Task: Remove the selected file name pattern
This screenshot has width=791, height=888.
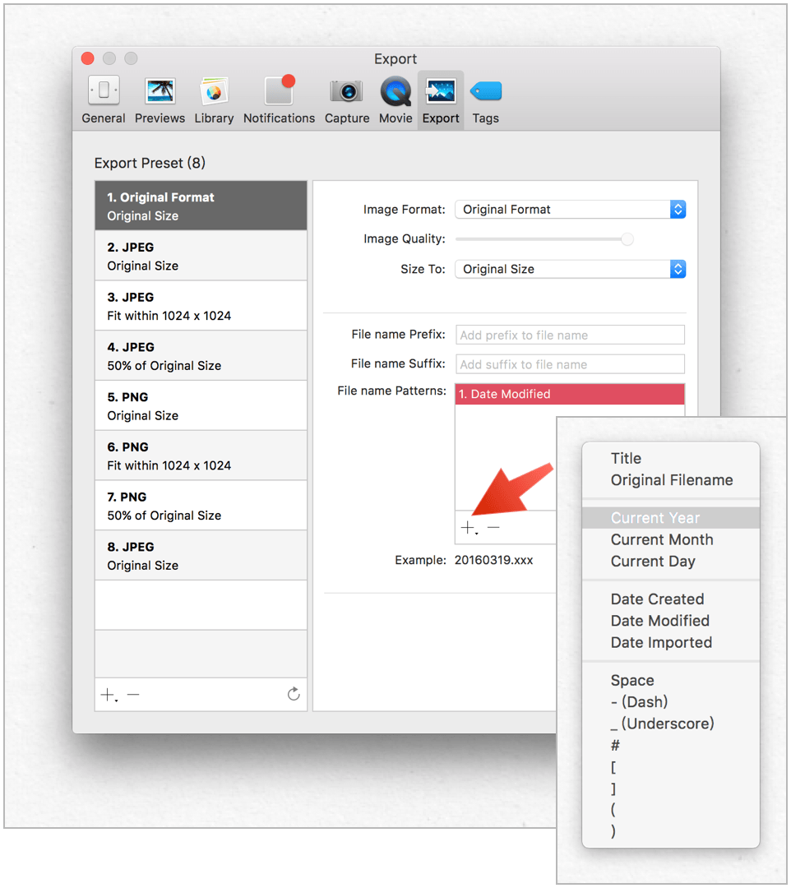Action: (493, 528)
